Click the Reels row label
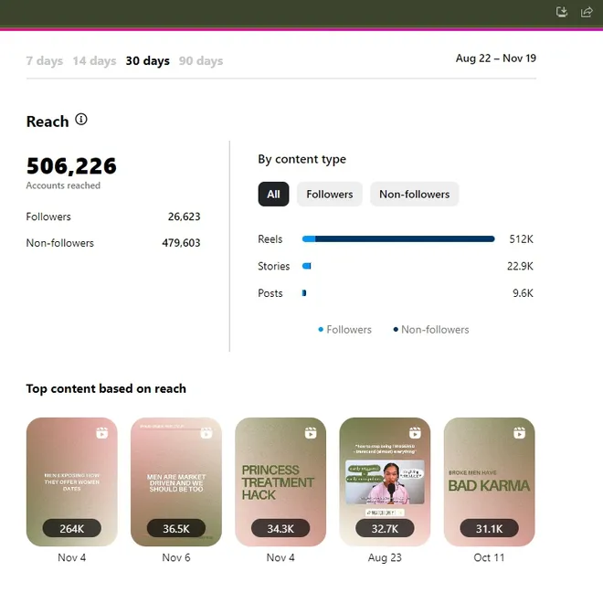Screen dimensions: 603x603 coord(270,239)
